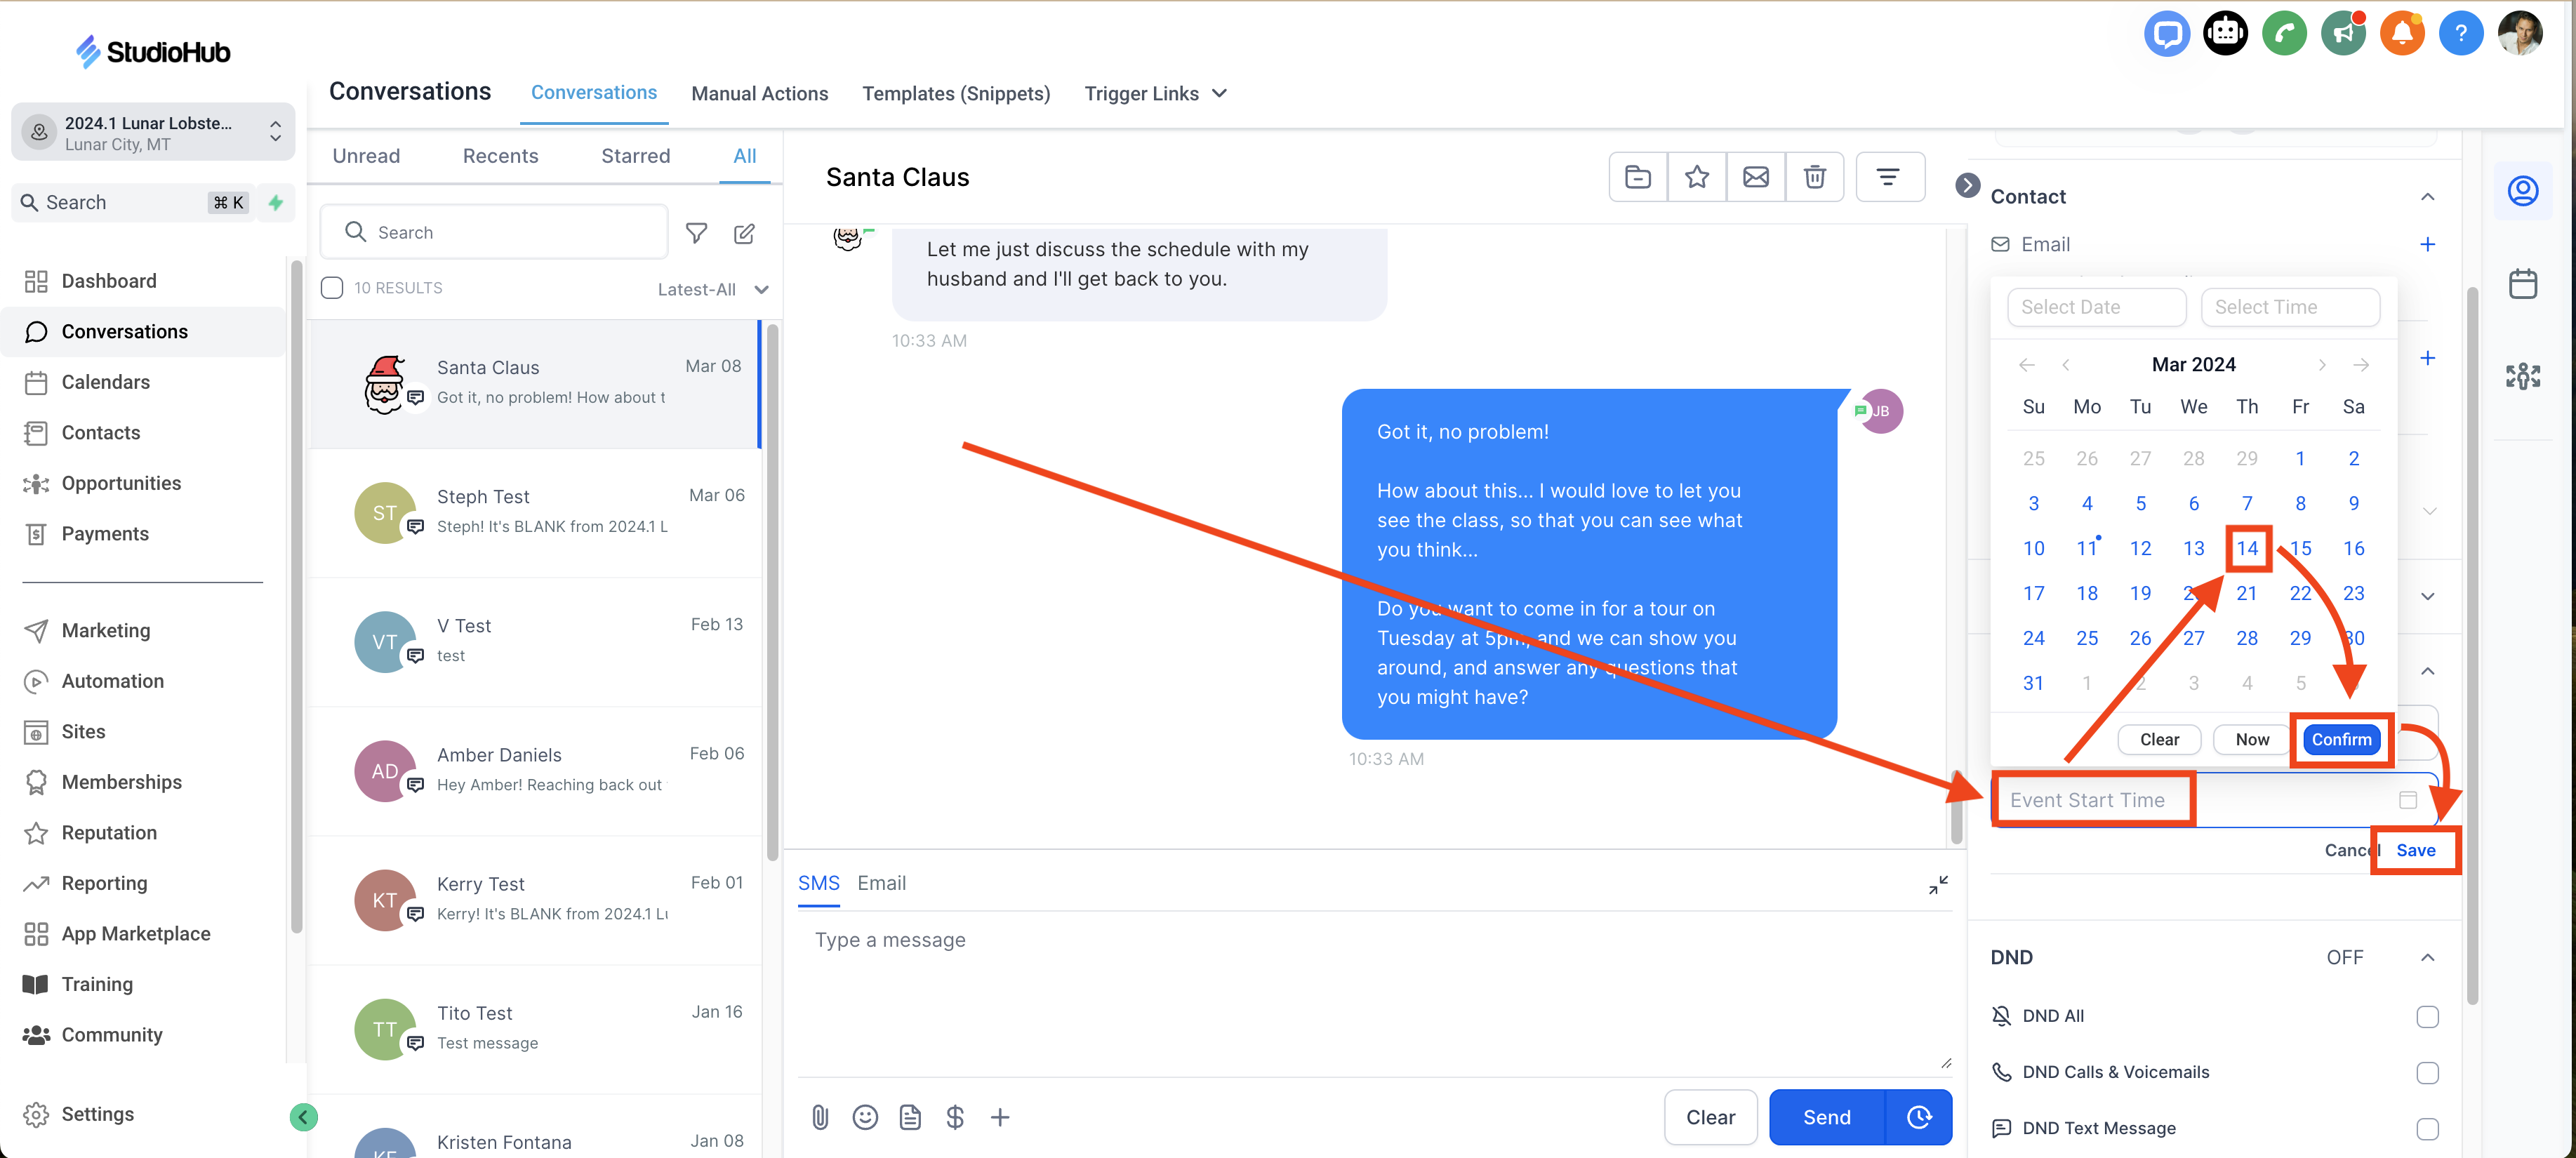Open the Manual Actions tab

(759, 93)
